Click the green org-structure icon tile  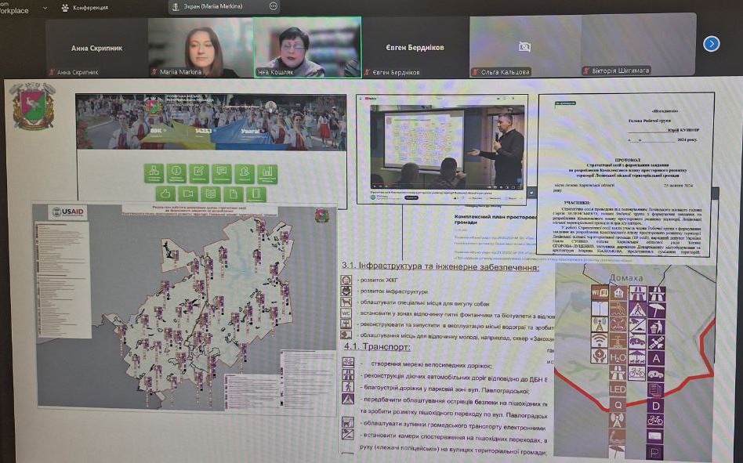tap(154, 173)
